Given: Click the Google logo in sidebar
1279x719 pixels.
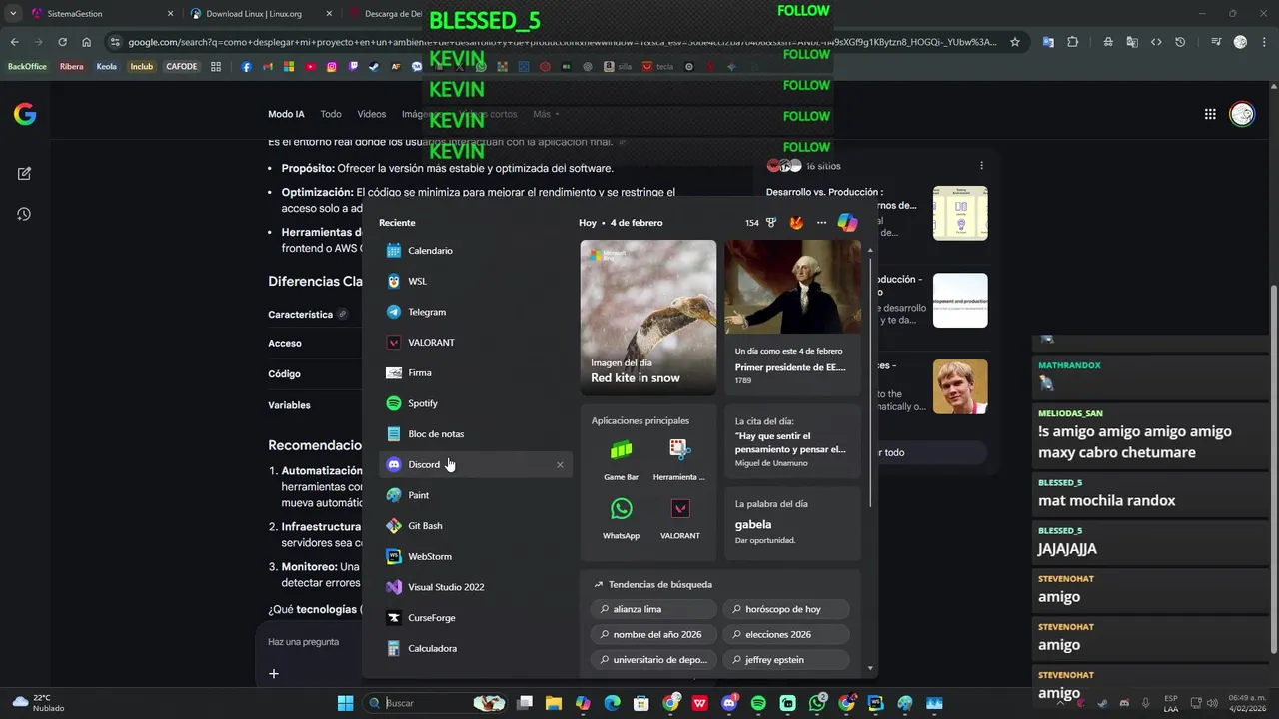Looking at the screenshot, I should 25,114.
